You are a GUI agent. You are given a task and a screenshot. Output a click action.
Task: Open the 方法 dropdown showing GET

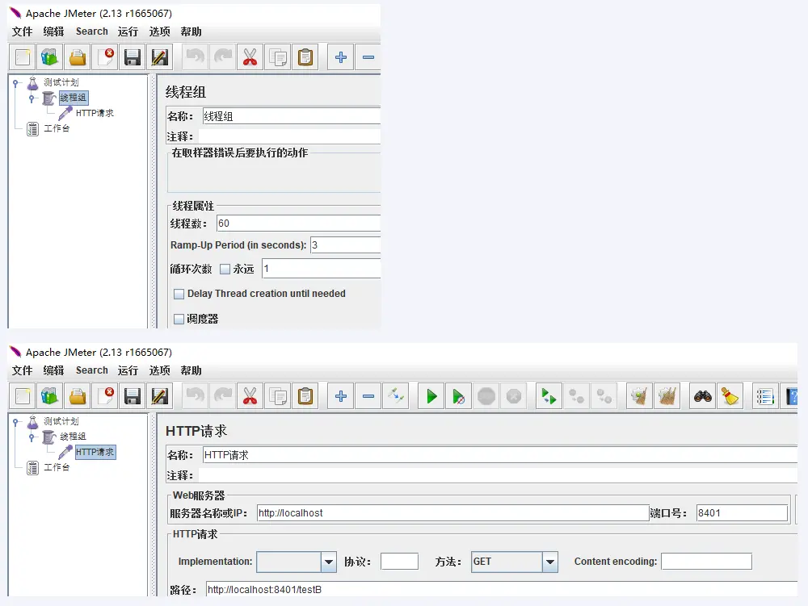[549, 562]
